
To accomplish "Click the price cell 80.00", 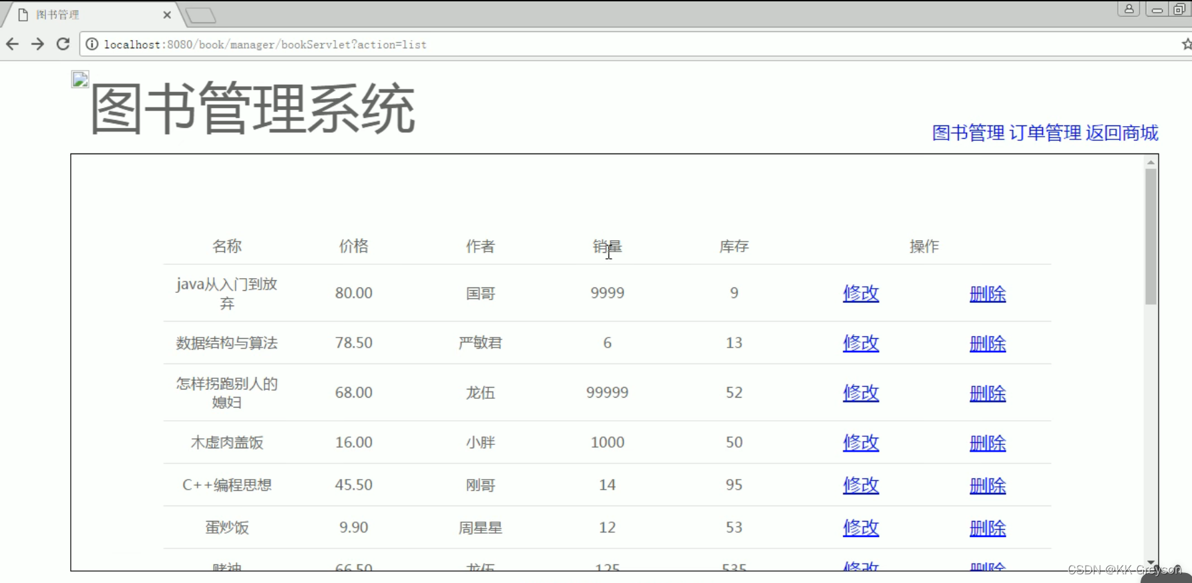I will point(354,293).
